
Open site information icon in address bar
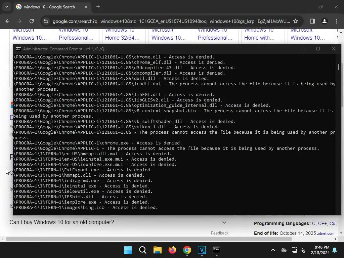(x=46, y=21)
